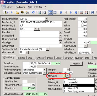Select Full moms option
This screenshot has height=96, width=97.
click(x=79, y=85)
